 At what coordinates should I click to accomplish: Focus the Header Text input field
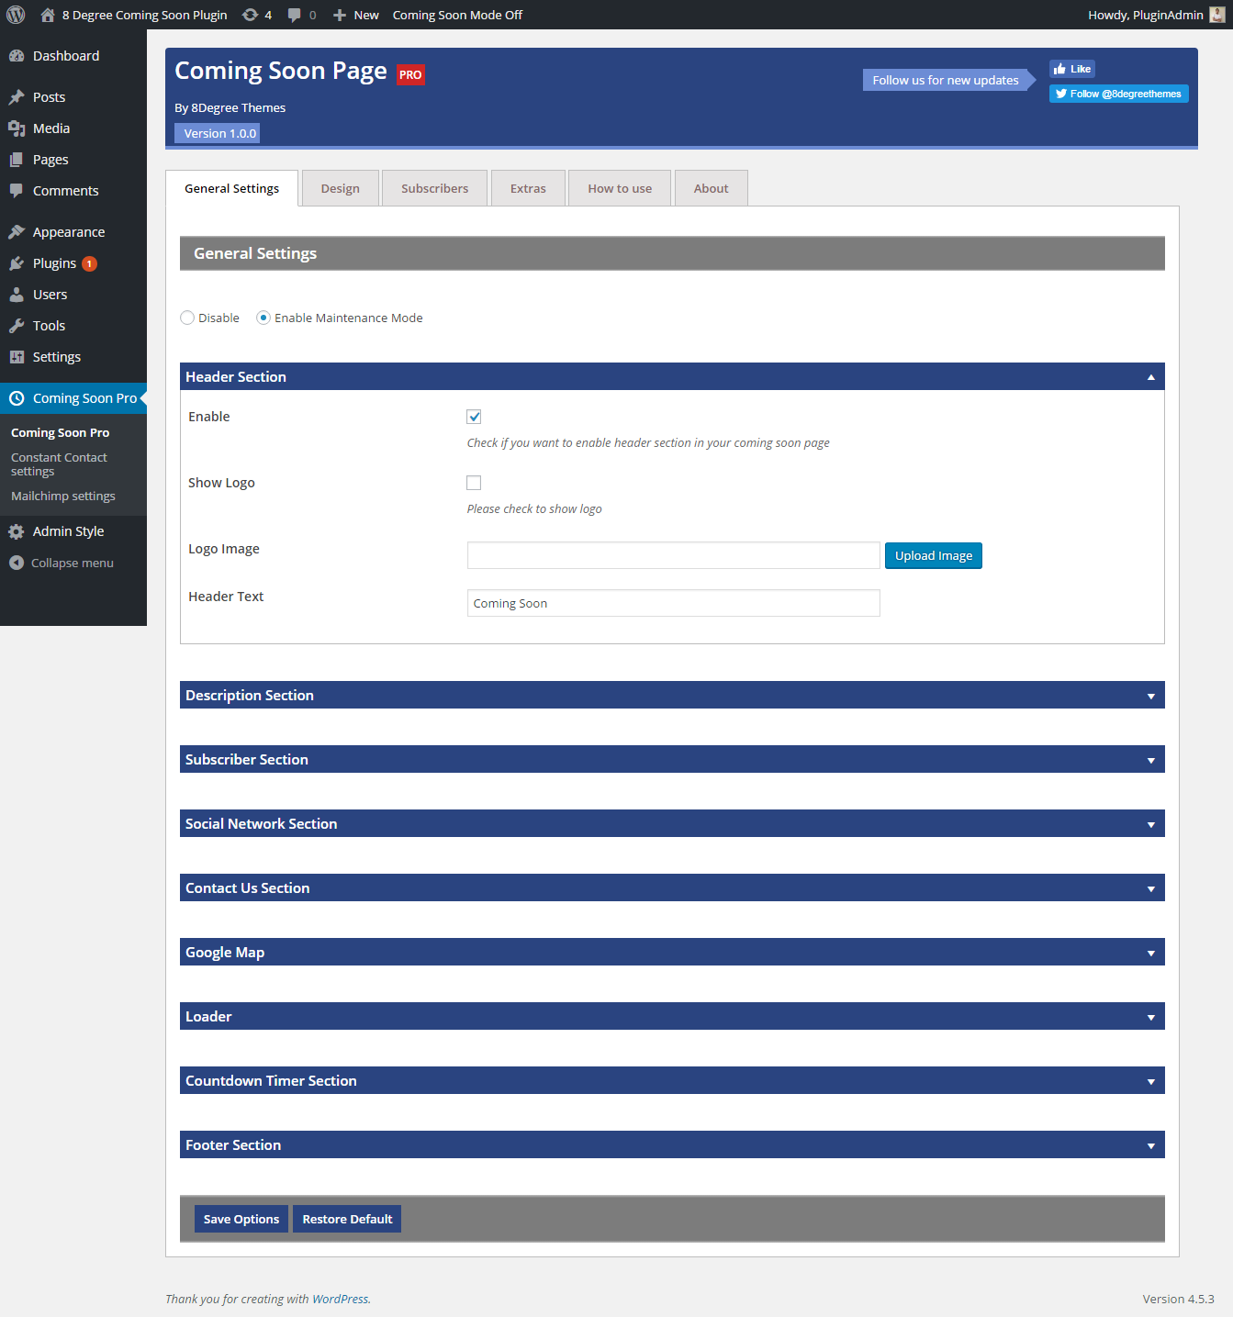[x=673, y=603]
